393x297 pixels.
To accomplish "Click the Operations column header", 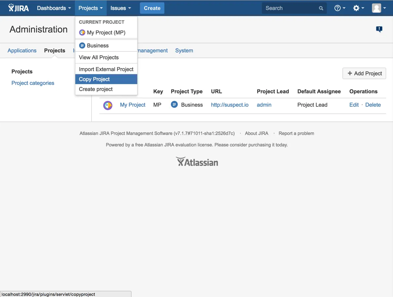I will point(363,92).
